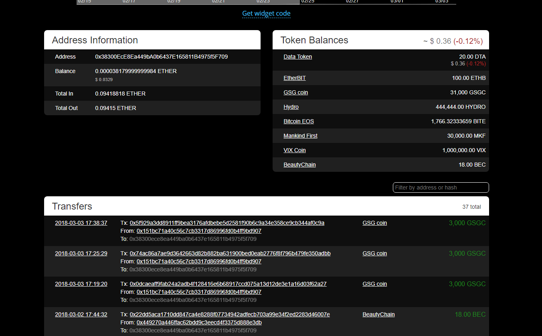Open transfer dated 2018-03-03 17:19:20
Viewport: 542px width, 336px height.
[81, 284]
